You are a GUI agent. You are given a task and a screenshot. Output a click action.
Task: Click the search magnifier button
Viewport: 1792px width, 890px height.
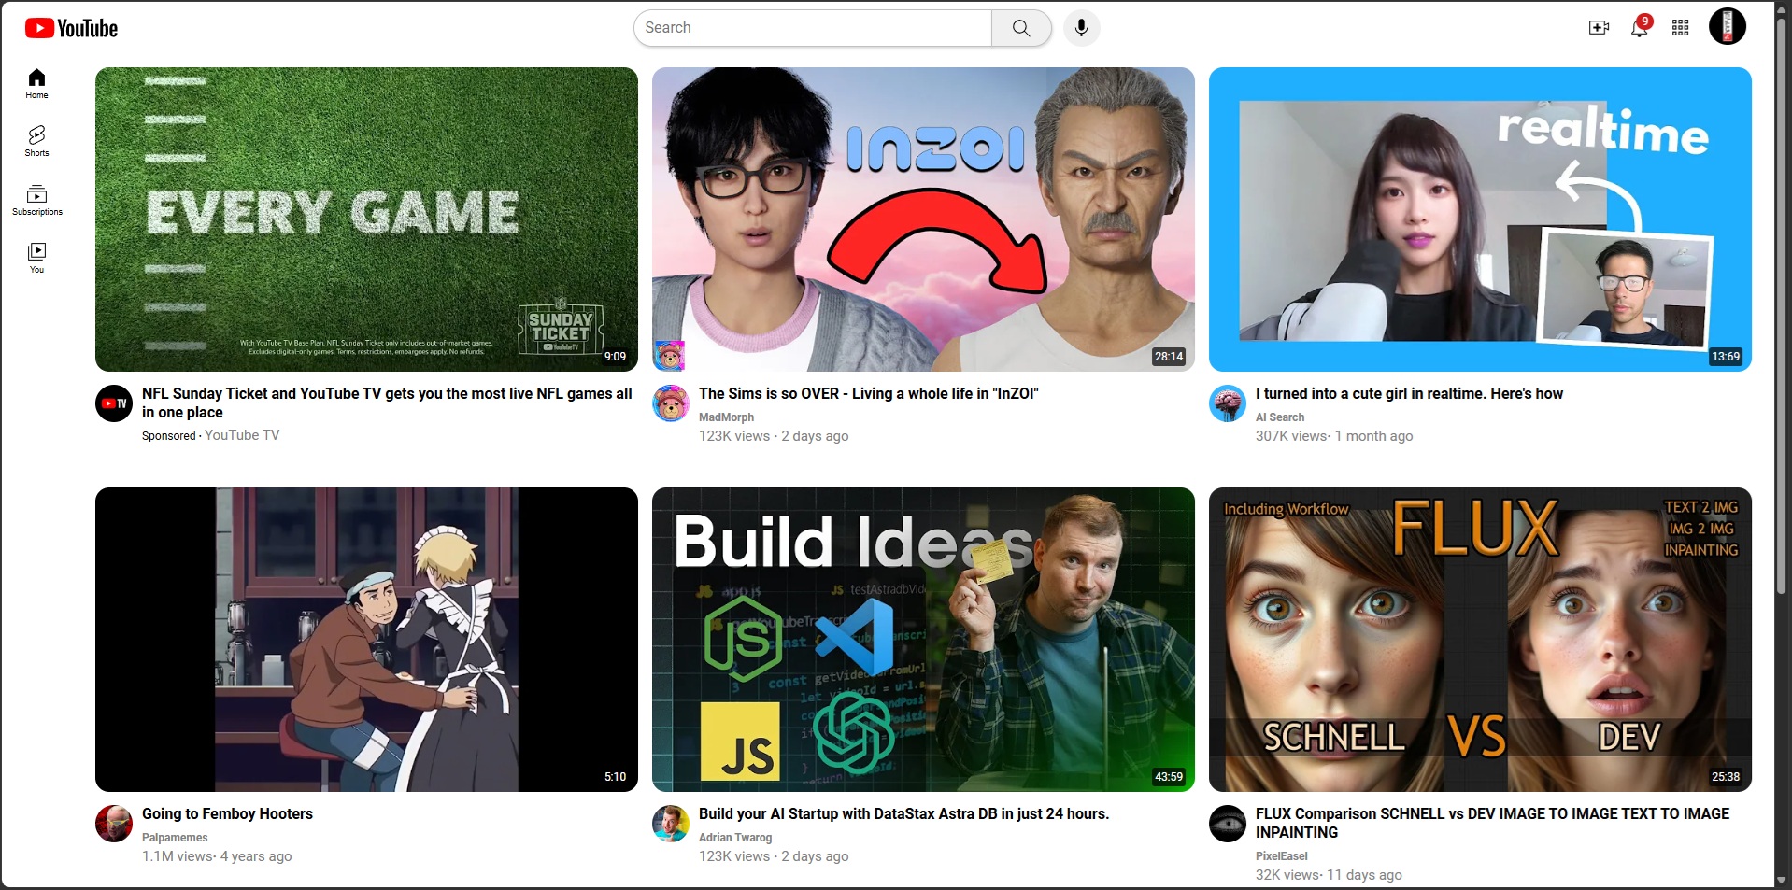click(1021, 28)
